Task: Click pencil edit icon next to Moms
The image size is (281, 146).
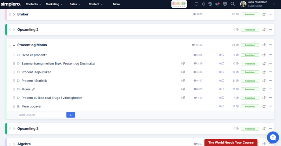Action: (x=33, y=89)
